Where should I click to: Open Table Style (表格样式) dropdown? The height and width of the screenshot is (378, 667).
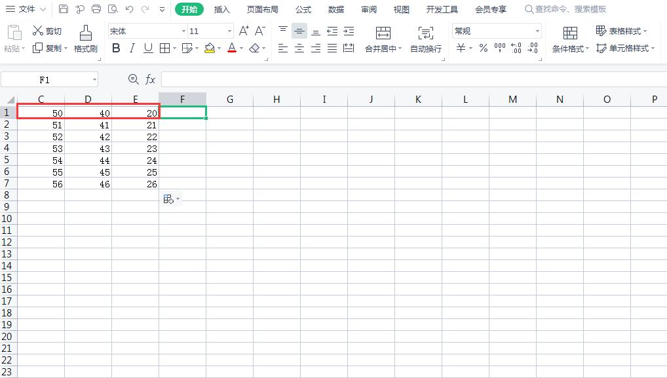point(622,31)
